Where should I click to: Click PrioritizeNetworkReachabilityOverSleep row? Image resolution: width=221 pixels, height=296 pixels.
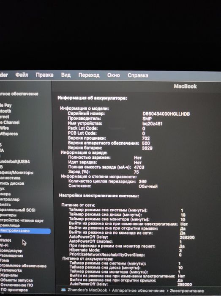click(126, 255)
